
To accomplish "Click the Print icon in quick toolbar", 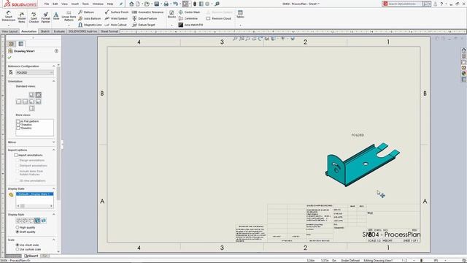I will tap(166, 4).
